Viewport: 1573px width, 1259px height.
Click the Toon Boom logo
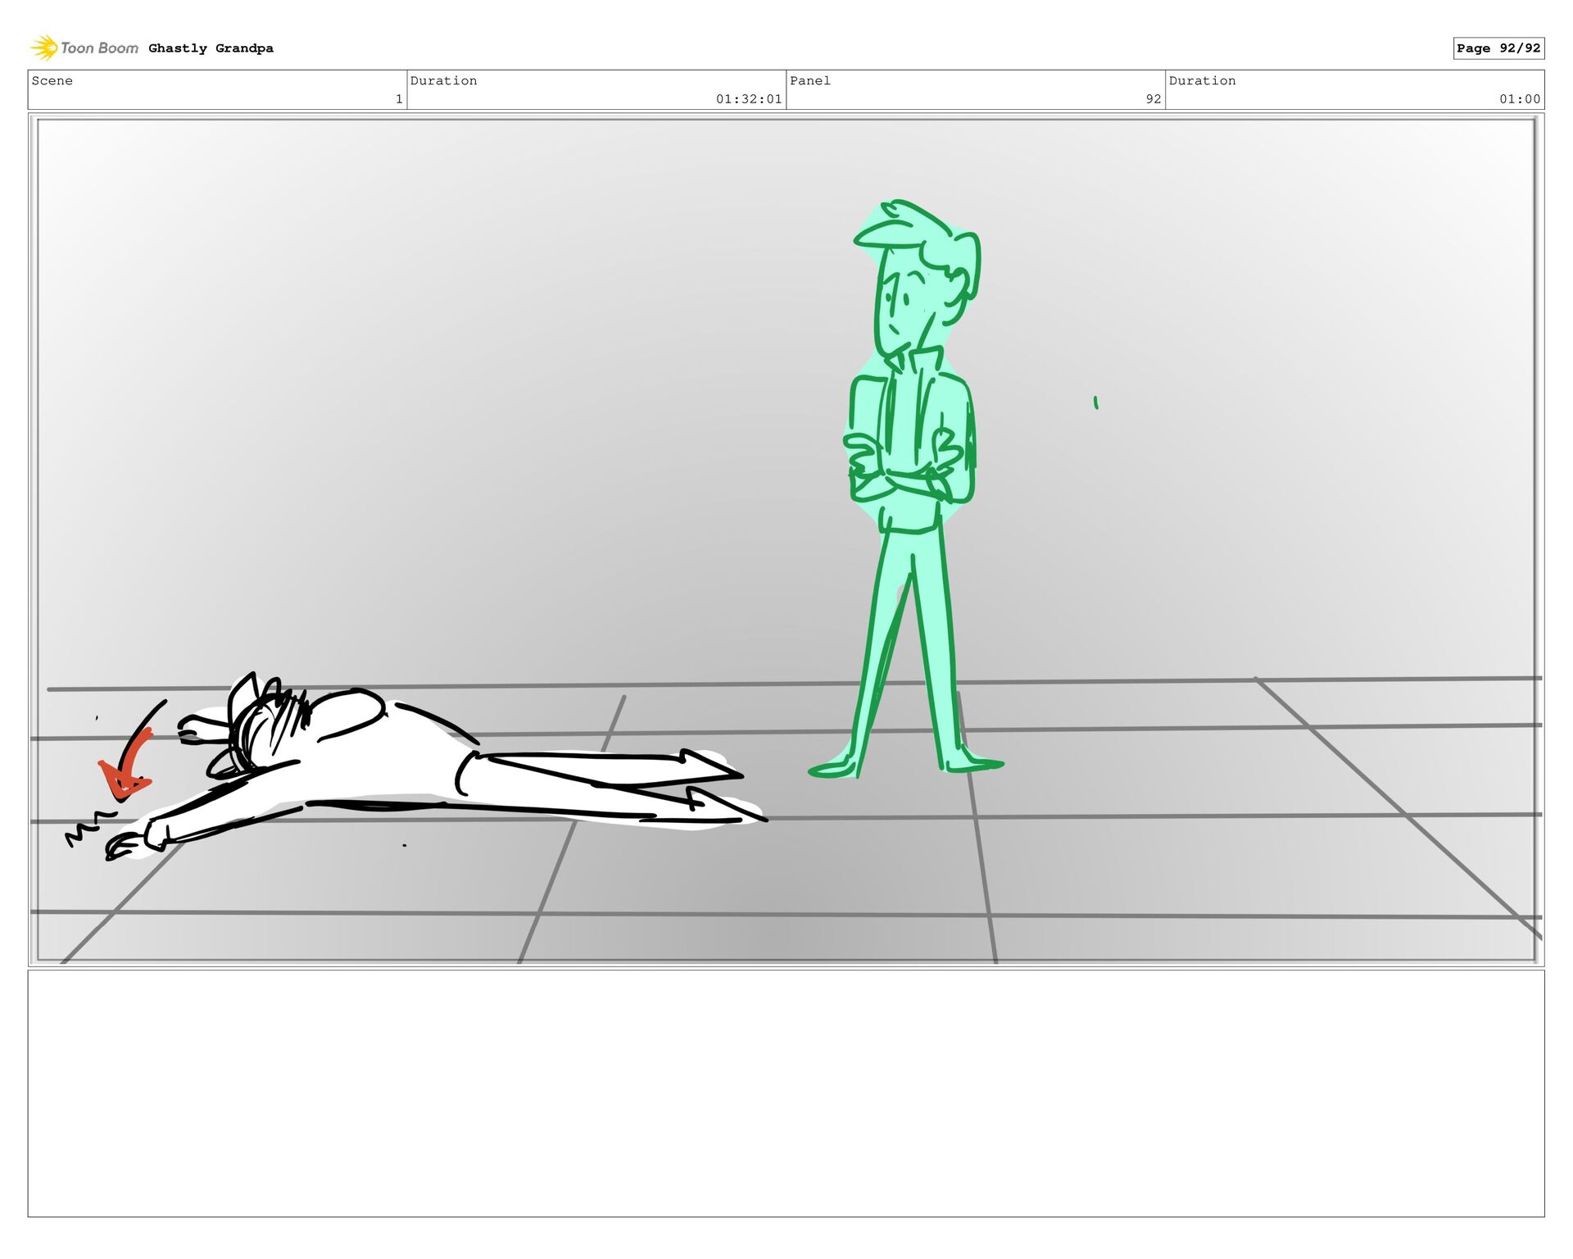point(84,48)
